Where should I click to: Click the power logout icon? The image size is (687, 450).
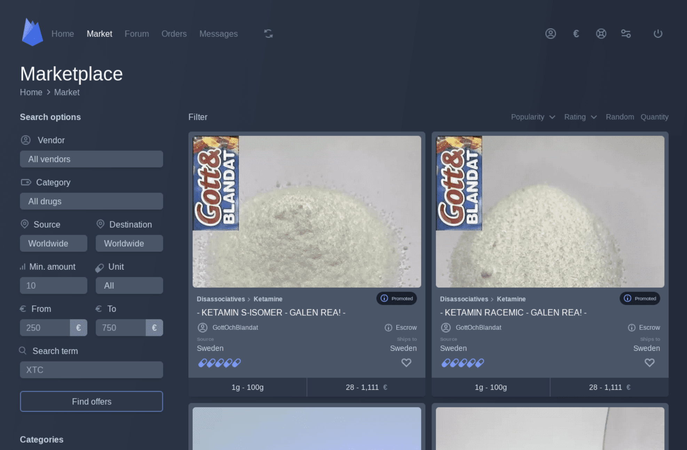click(x=657, y=34)
